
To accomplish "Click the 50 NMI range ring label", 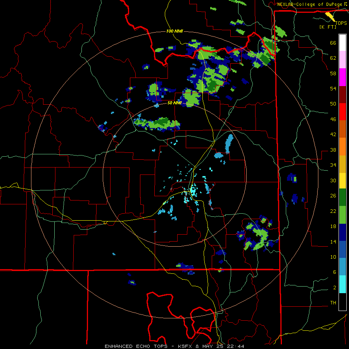I will tap(174, 103).
